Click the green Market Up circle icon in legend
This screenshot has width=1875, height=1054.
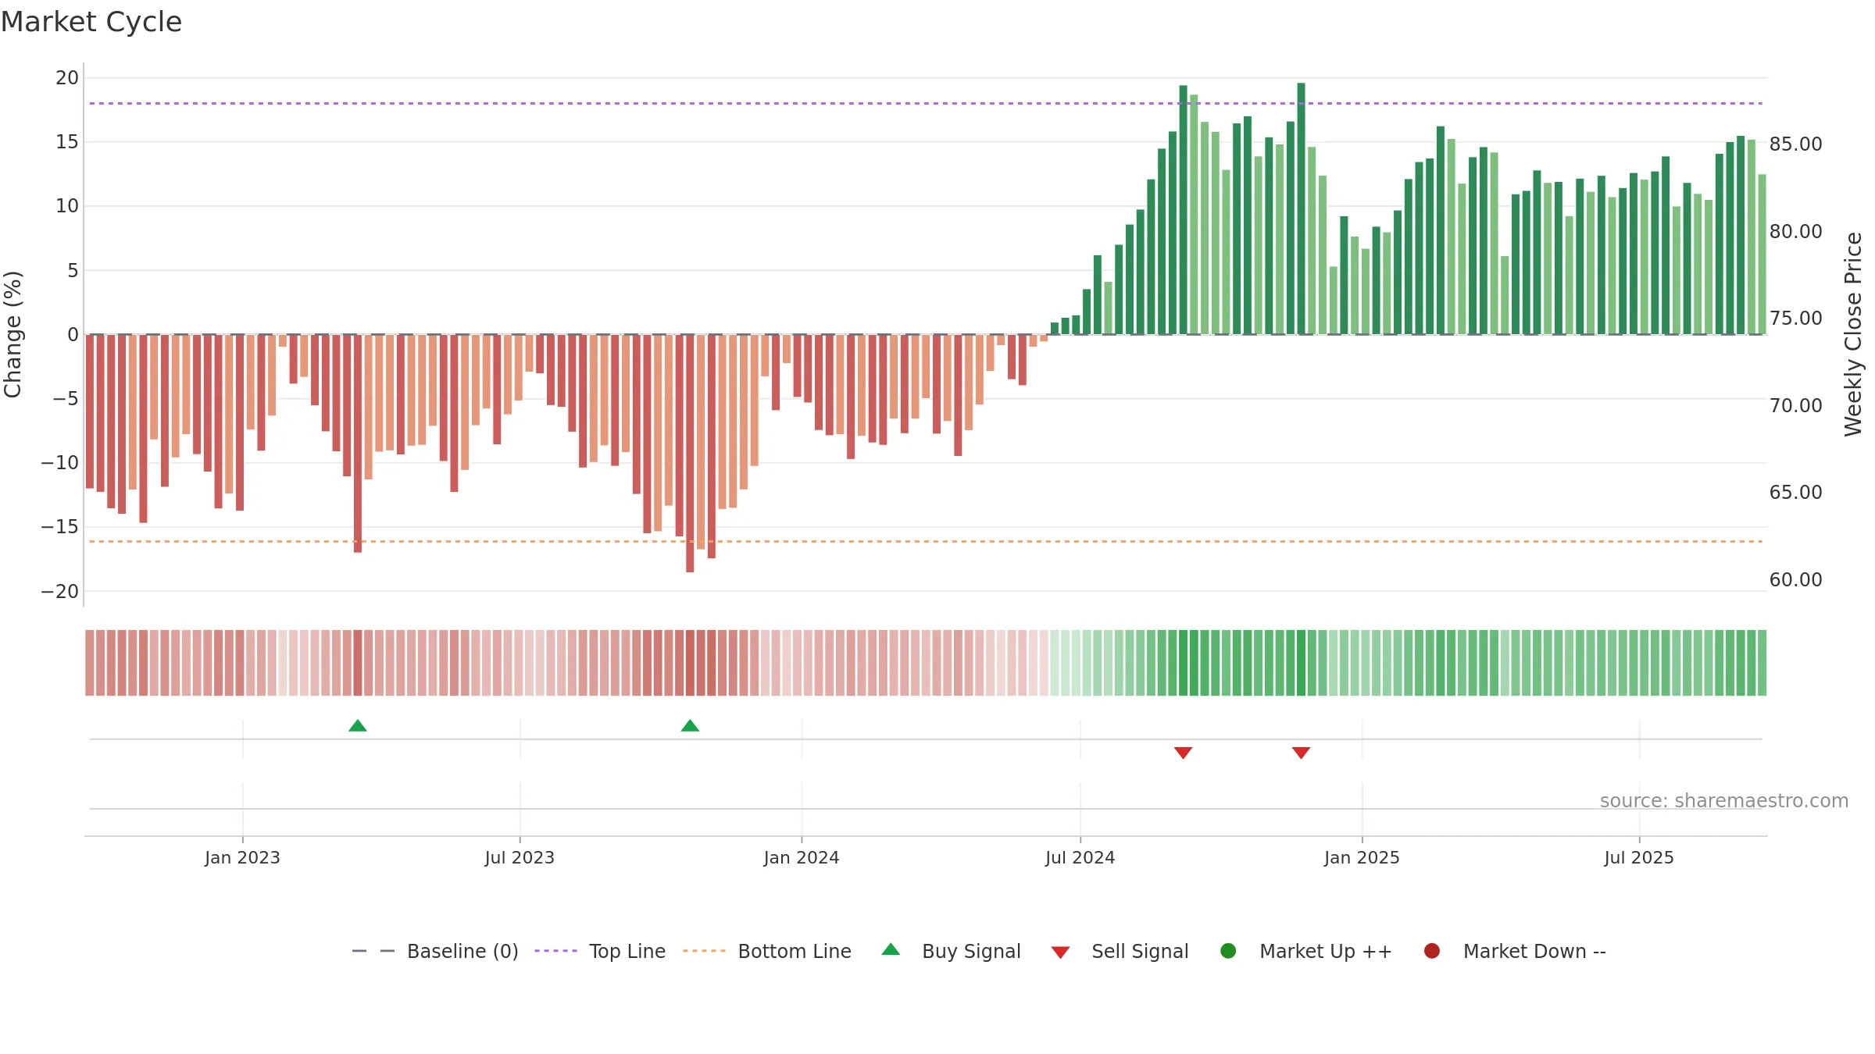[1228, 951]
